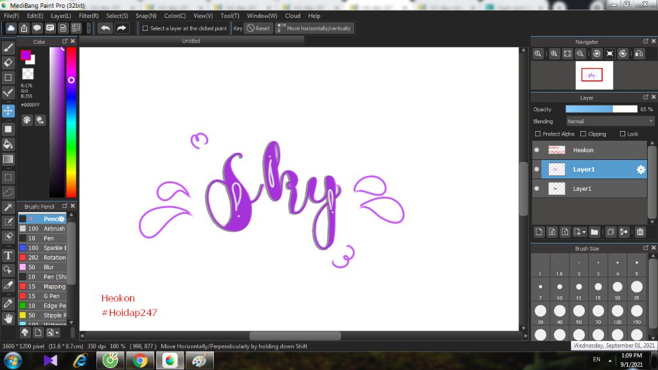658x370 pixels.
Task: Toggle layer Lock checkbox
Action: point(622,134)
